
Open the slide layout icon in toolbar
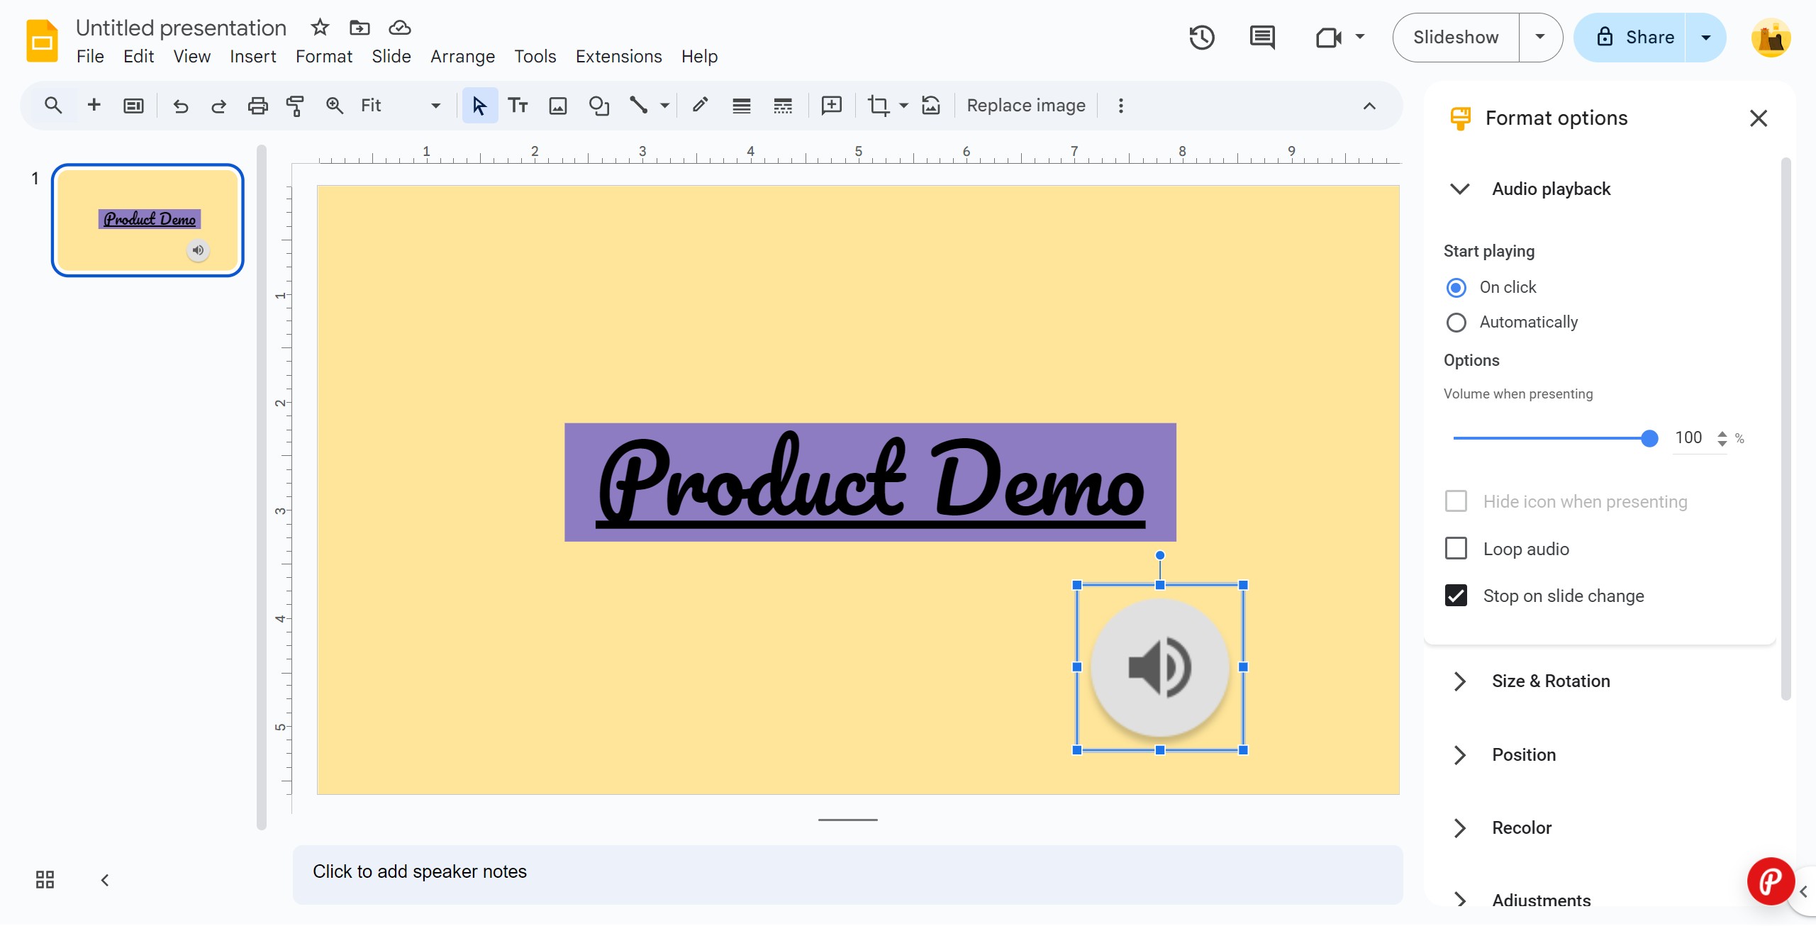tap(133, 106)
